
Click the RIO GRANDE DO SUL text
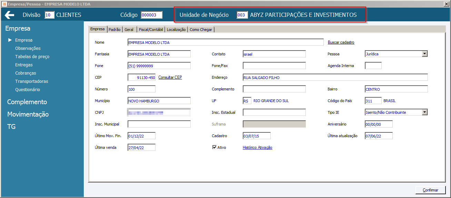[271, 101]
